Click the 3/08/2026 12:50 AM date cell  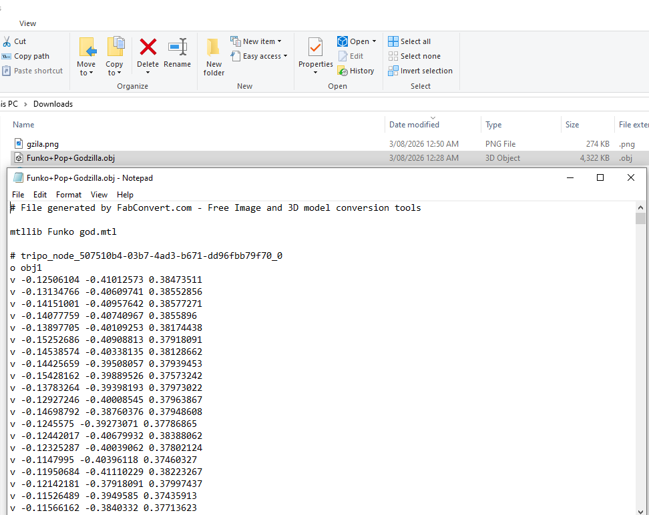424,144
